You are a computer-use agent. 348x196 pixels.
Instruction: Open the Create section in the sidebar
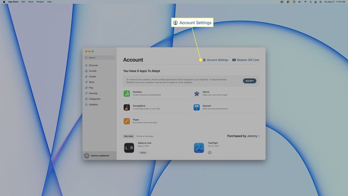click(x=90, y=77)
